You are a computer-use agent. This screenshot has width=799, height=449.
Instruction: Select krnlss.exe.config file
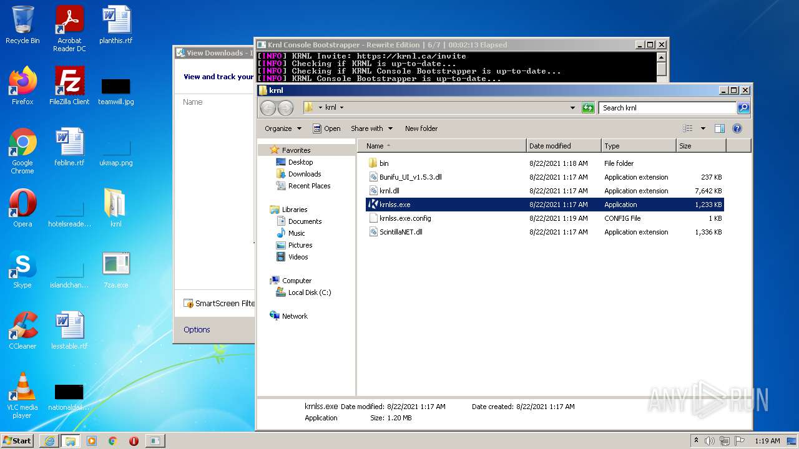[x=405, y=218]
